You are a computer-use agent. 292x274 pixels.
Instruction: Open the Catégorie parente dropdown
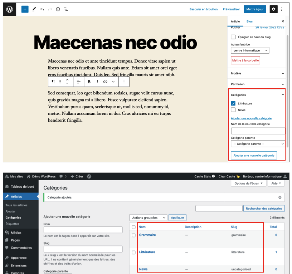point(258,144)
